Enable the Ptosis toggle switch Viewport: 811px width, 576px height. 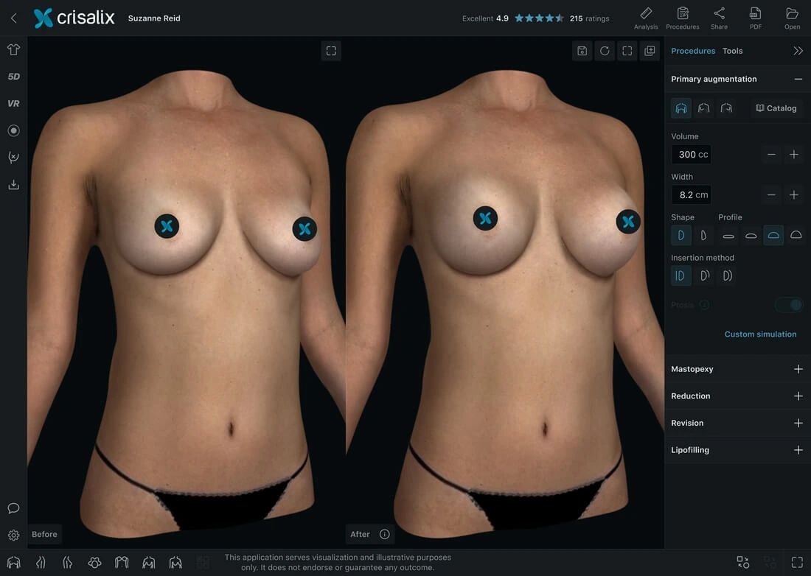[789, 304]
